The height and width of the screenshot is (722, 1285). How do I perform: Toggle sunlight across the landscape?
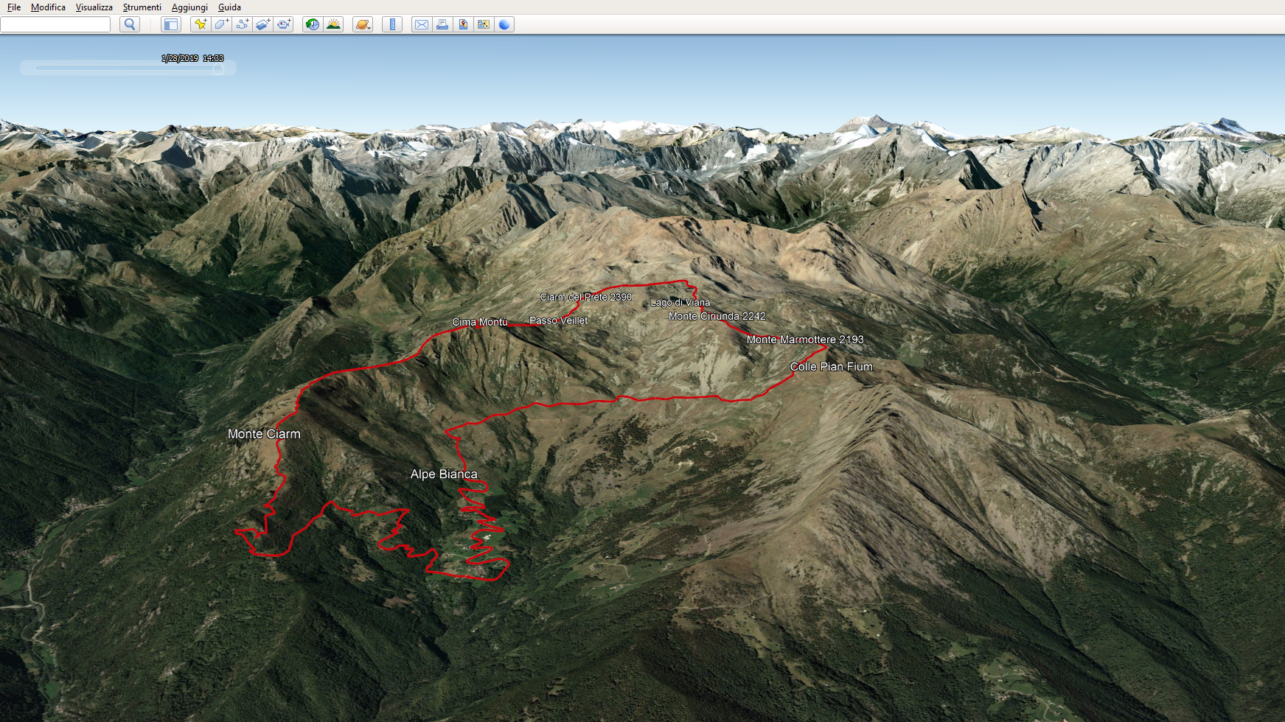point(334,24)
